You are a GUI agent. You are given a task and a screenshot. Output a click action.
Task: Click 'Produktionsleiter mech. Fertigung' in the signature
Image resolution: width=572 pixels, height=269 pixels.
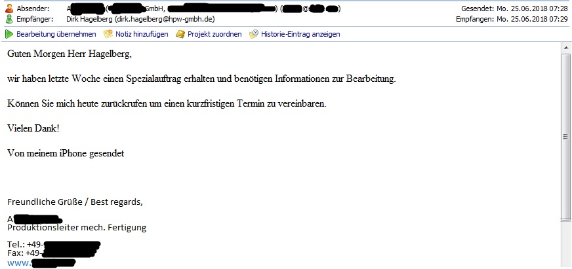tap(77, 227)
